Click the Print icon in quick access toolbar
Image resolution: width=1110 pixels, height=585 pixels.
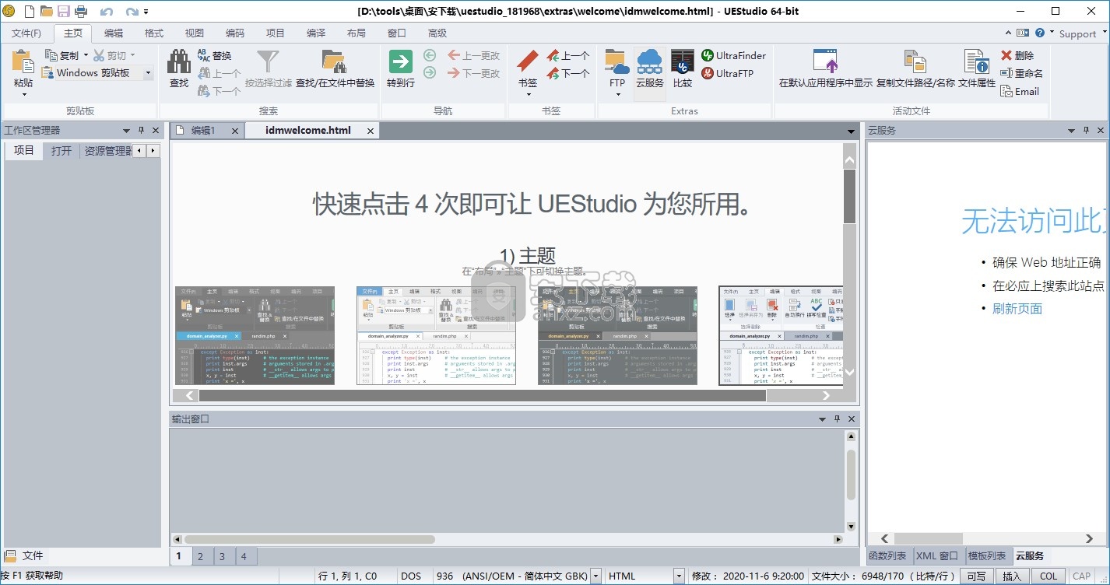coord(81,11)
